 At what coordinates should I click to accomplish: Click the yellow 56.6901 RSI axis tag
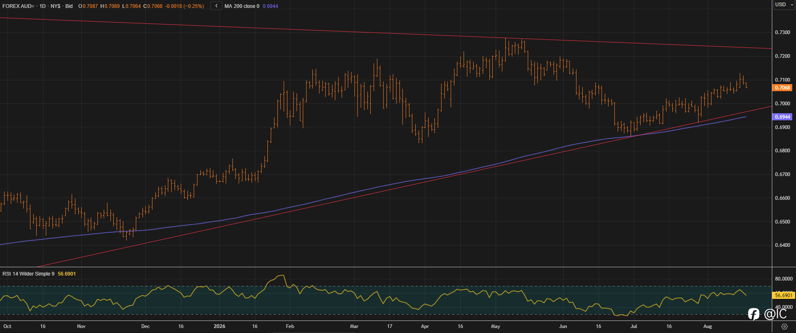pyautogui.click(x=784, y=295)
